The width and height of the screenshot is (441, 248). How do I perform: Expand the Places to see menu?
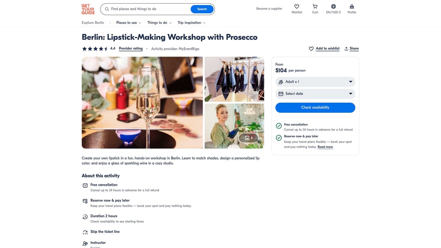(129, 23)
